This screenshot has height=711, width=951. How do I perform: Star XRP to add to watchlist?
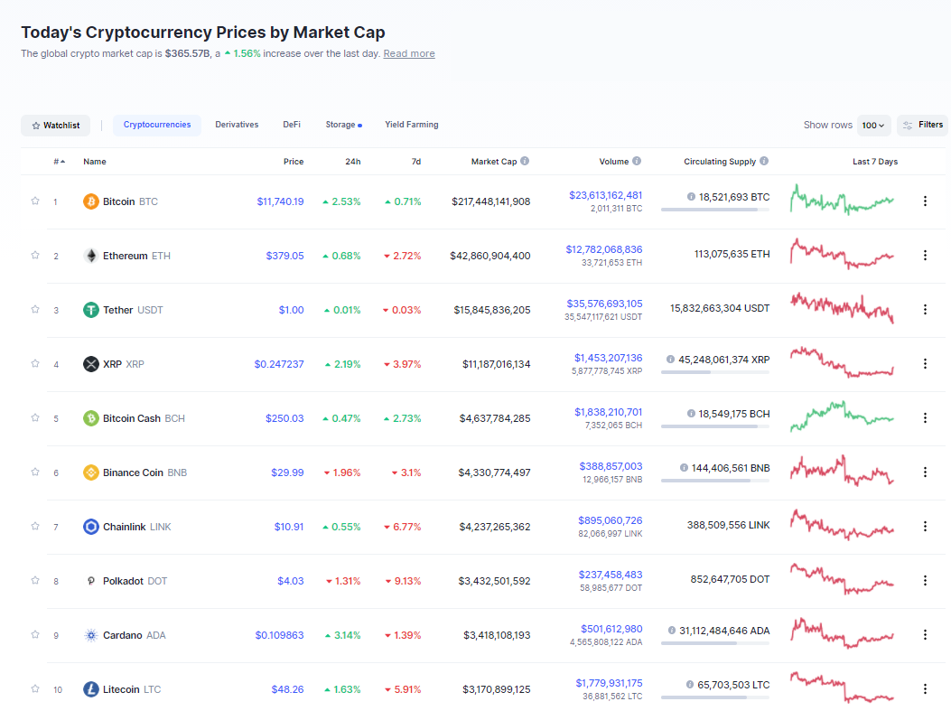coord(35,363)
